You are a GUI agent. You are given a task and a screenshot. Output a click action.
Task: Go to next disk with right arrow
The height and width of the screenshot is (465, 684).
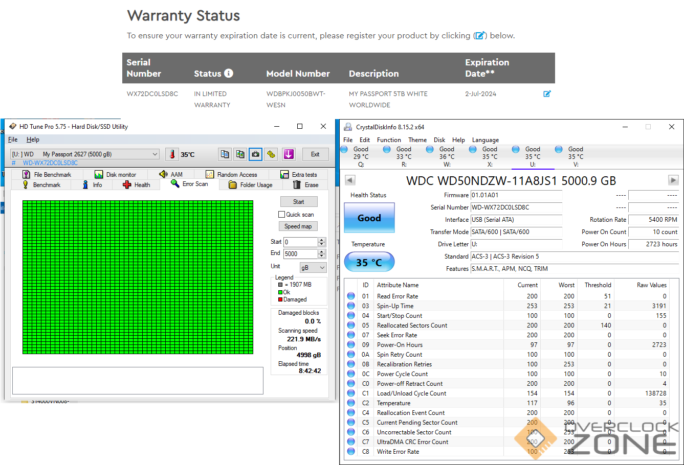673,180
